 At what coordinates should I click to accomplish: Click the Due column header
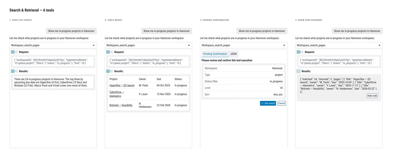[x=159, y=79]
